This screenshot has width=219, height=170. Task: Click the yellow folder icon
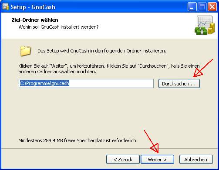(25, 51)
